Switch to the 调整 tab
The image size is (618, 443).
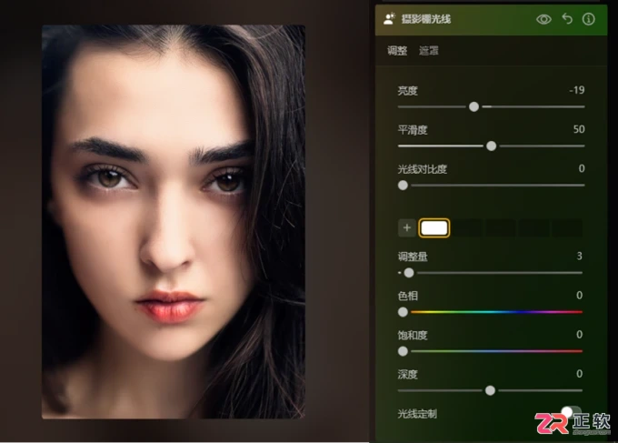pos(397,51)
